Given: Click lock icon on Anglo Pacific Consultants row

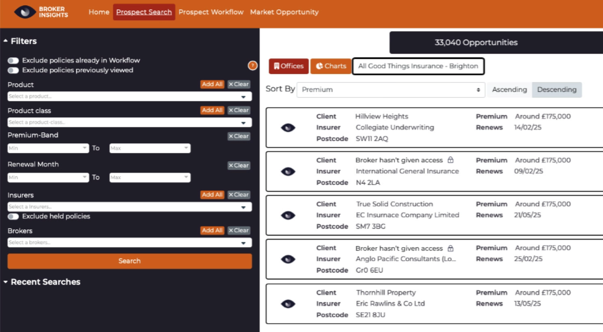Looking at the screenshot, I should click(x=450, y=248).
